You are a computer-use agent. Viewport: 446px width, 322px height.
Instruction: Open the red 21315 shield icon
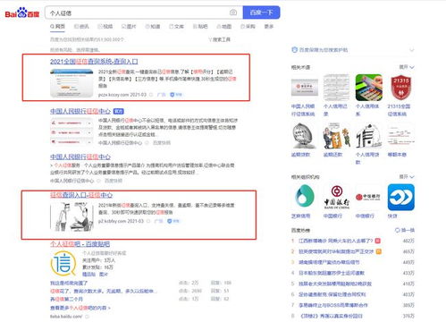click(401, 88)
